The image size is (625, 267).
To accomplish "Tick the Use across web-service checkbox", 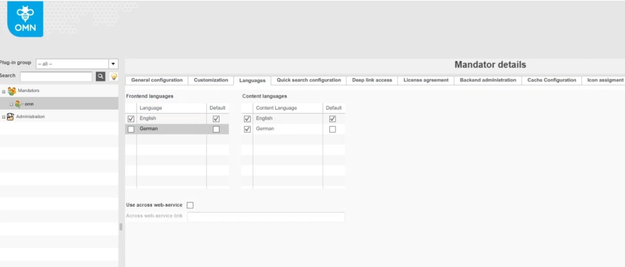I will 190,205.
